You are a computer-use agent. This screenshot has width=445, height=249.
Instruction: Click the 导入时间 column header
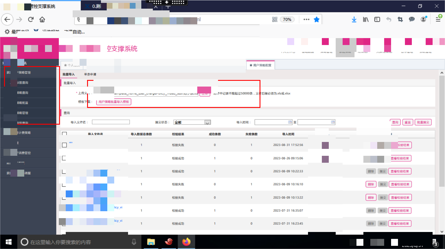click(x=288, y=134)
